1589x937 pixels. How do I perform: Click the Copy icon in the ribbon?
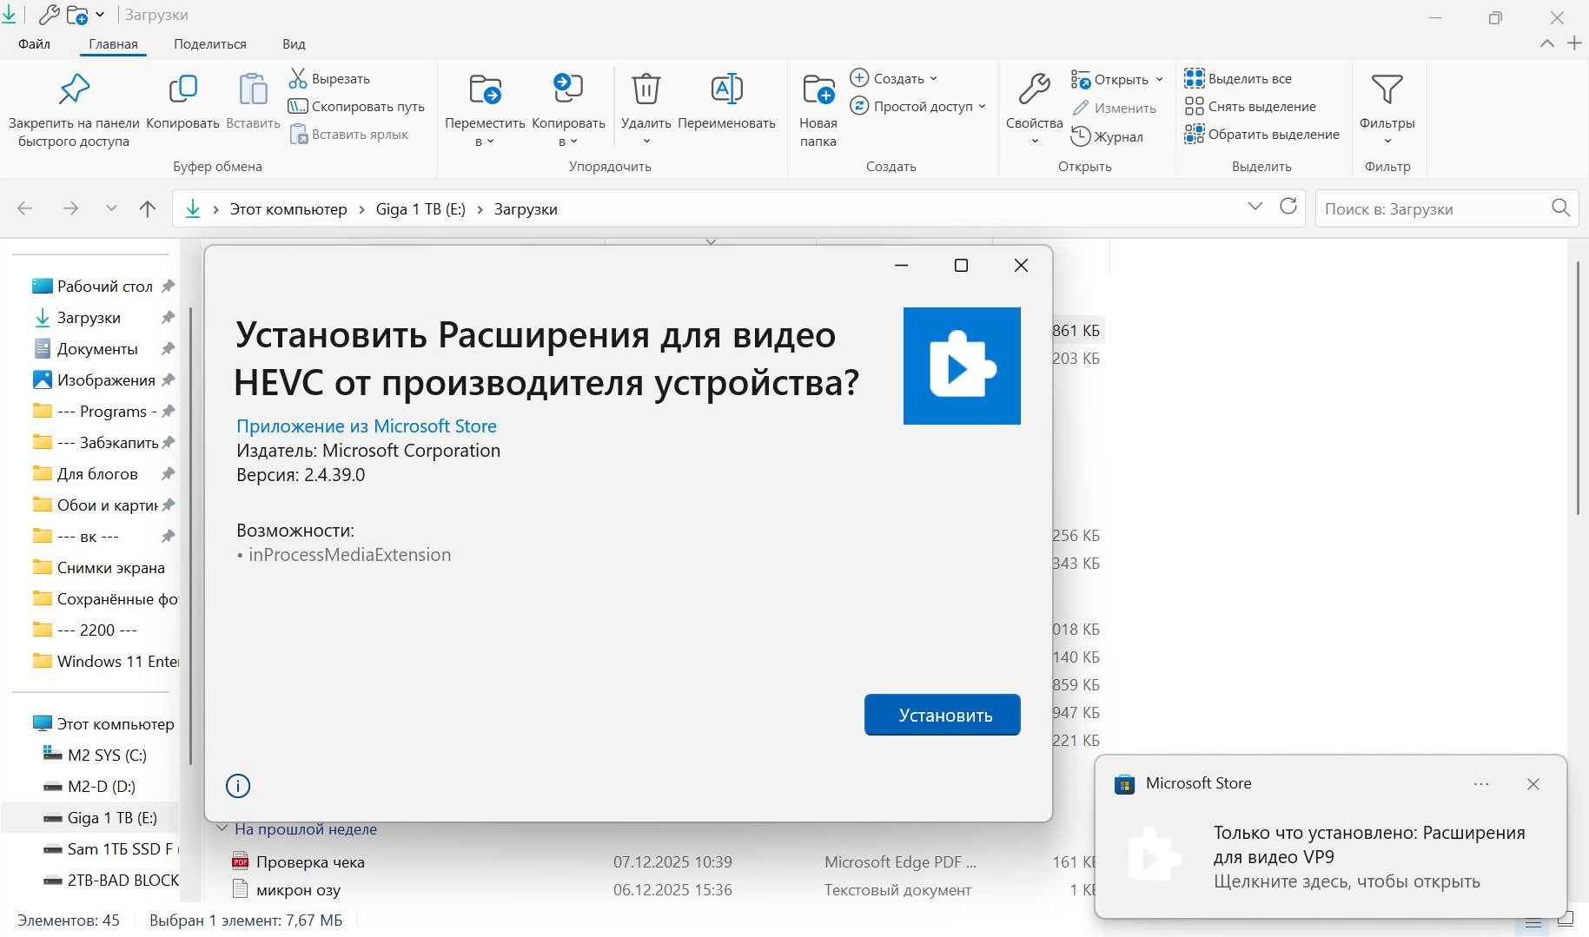tap(182, 89)
